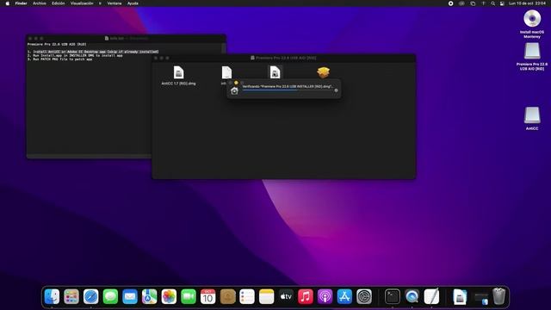551x310 pixels.
Task: Open the Finder menu
Action: (x=21, y=3)
